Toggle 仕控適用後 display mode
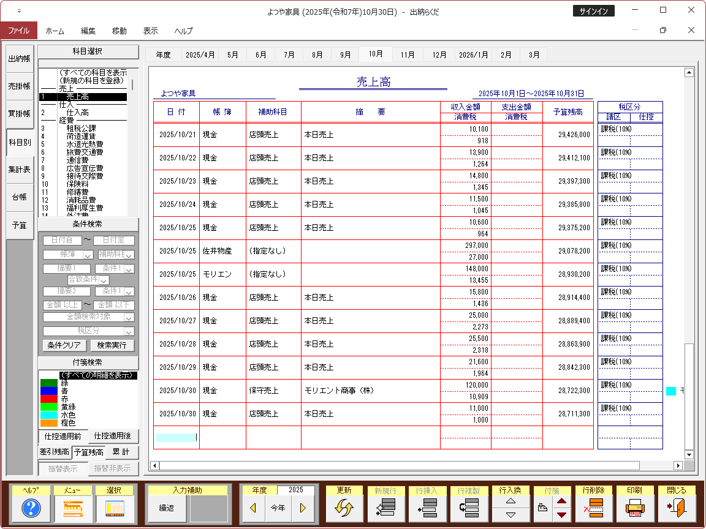The image size is (706, 529). [x=113, y=437]
